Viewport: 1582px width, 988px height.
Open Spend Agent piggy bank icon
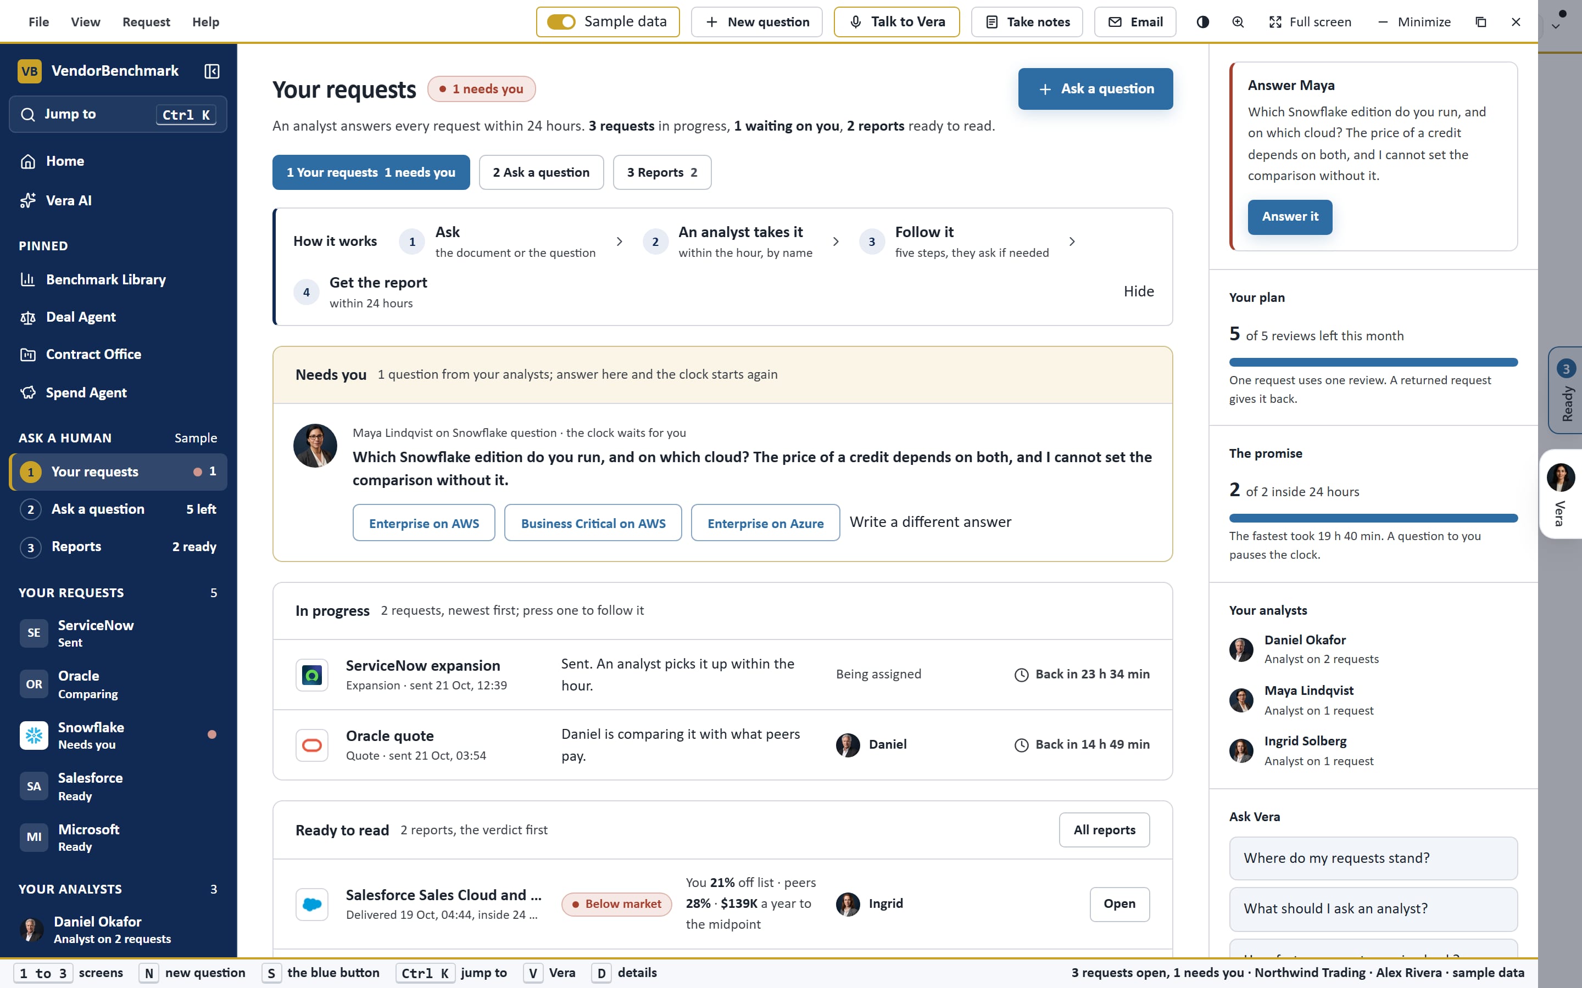tap(27, 392)
